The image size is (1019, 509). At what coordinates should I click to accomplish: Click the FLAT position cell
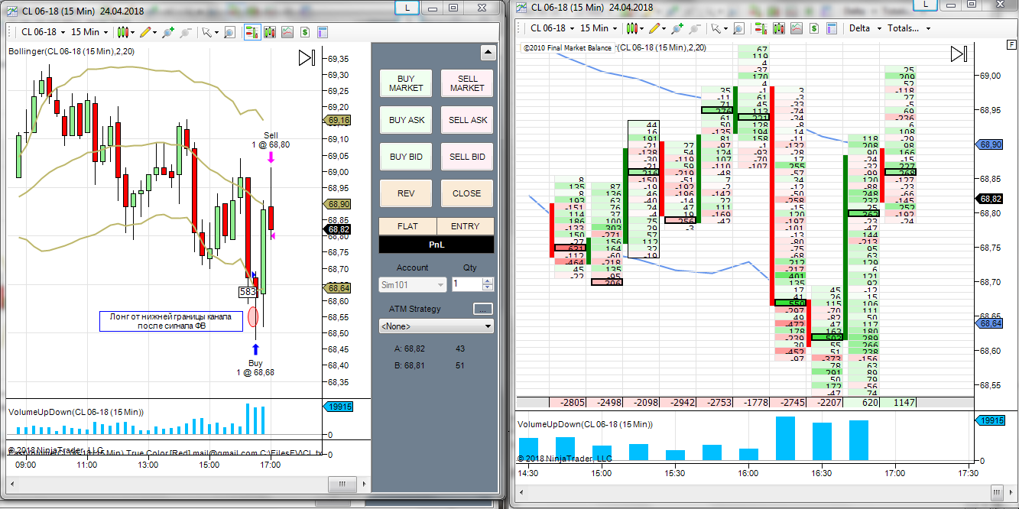(x=407, y=226)
